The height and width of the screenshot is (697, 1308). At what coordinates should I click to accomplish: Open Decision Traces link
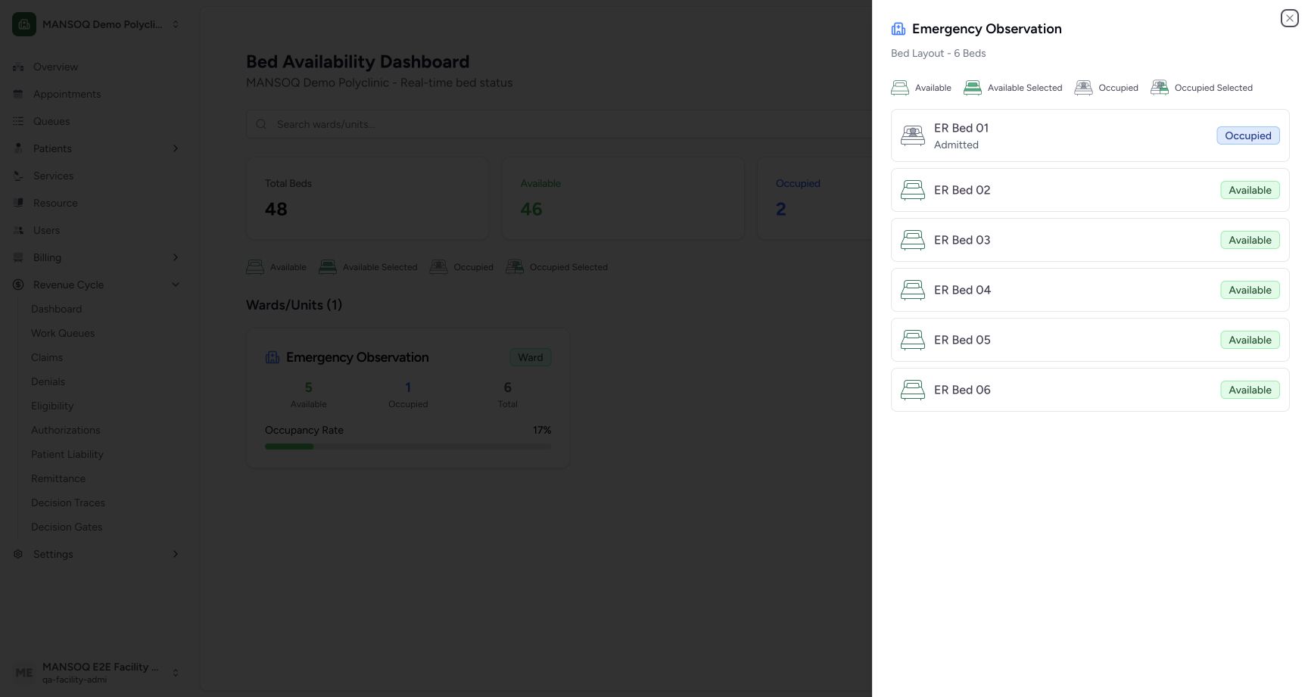pyautogui.click(x=68, y=503)
